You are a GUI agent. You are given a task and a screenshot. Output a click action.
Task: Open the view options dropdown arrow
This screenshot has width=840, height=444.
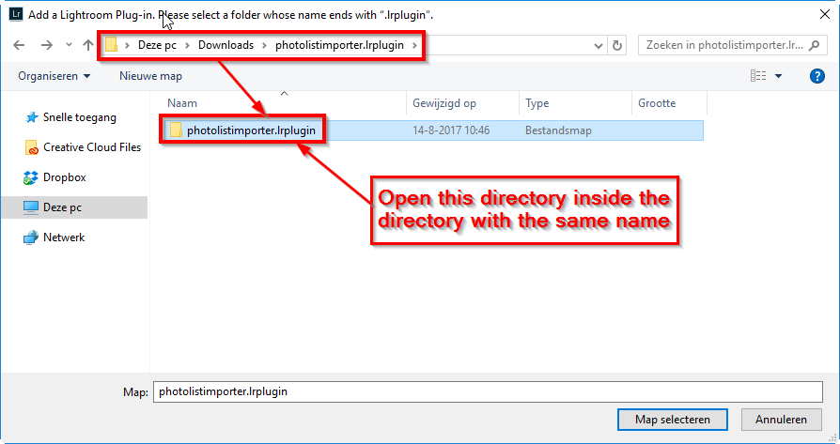click(779, 76)
